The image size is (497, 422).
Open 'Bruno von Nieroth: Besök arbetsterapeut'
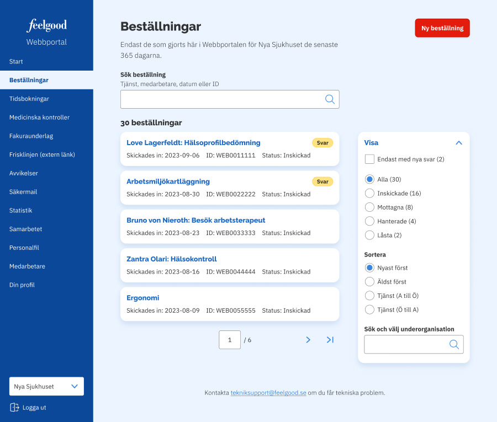(196, 220)
